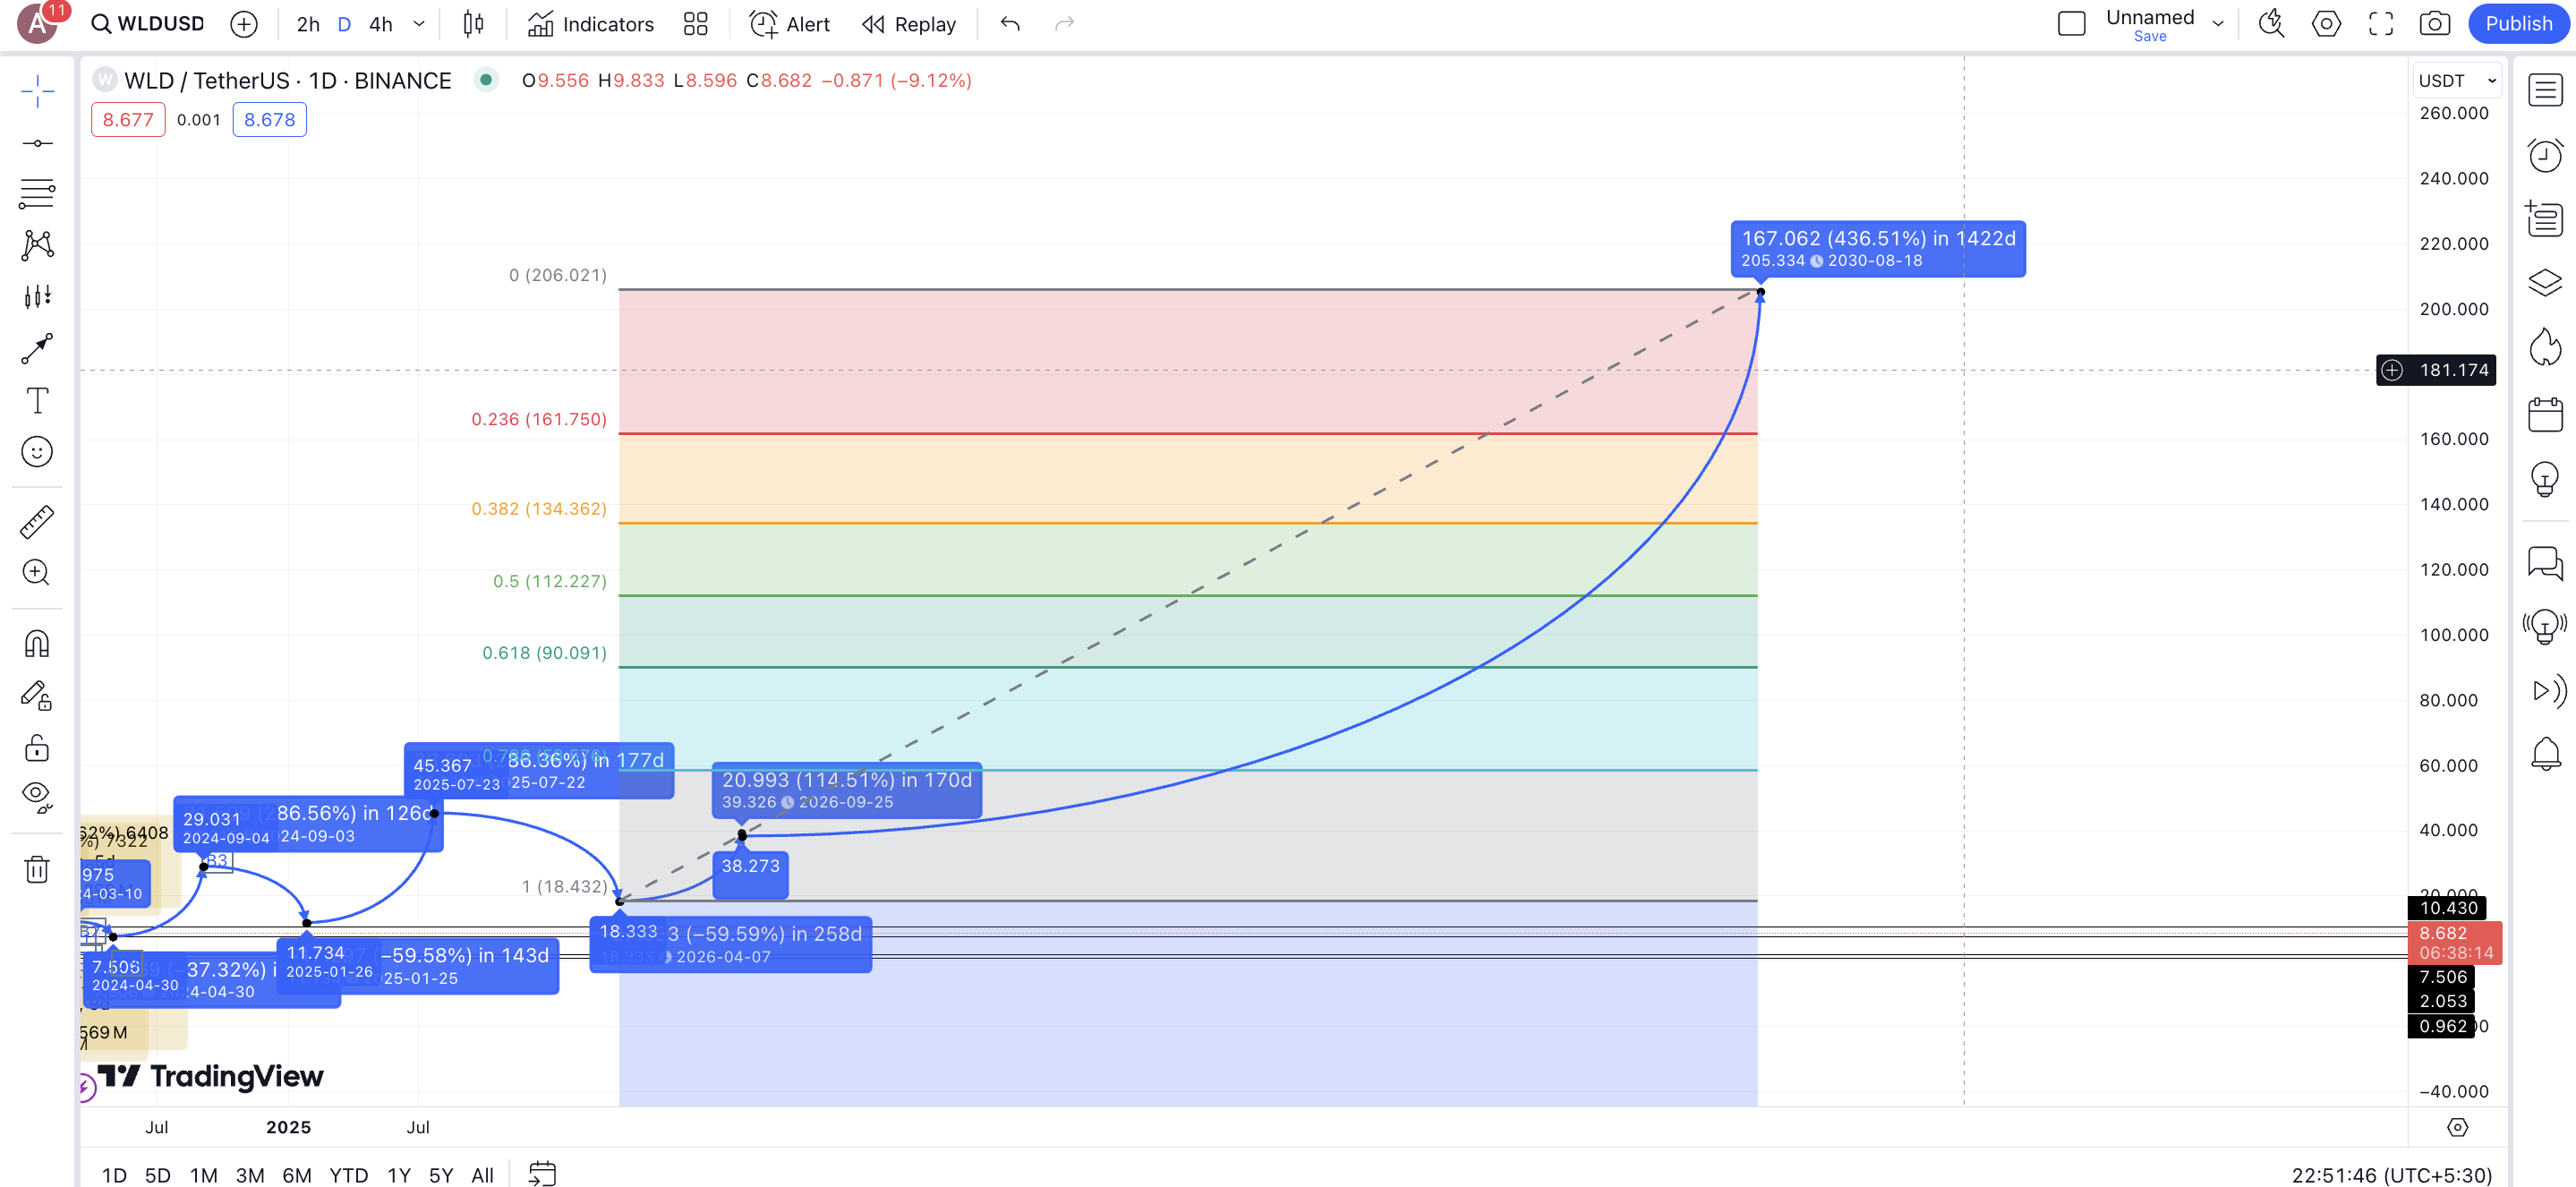Expand the timeframe interval dropdown
This screenshot has width=2576, height=1187.
(419, 24)
